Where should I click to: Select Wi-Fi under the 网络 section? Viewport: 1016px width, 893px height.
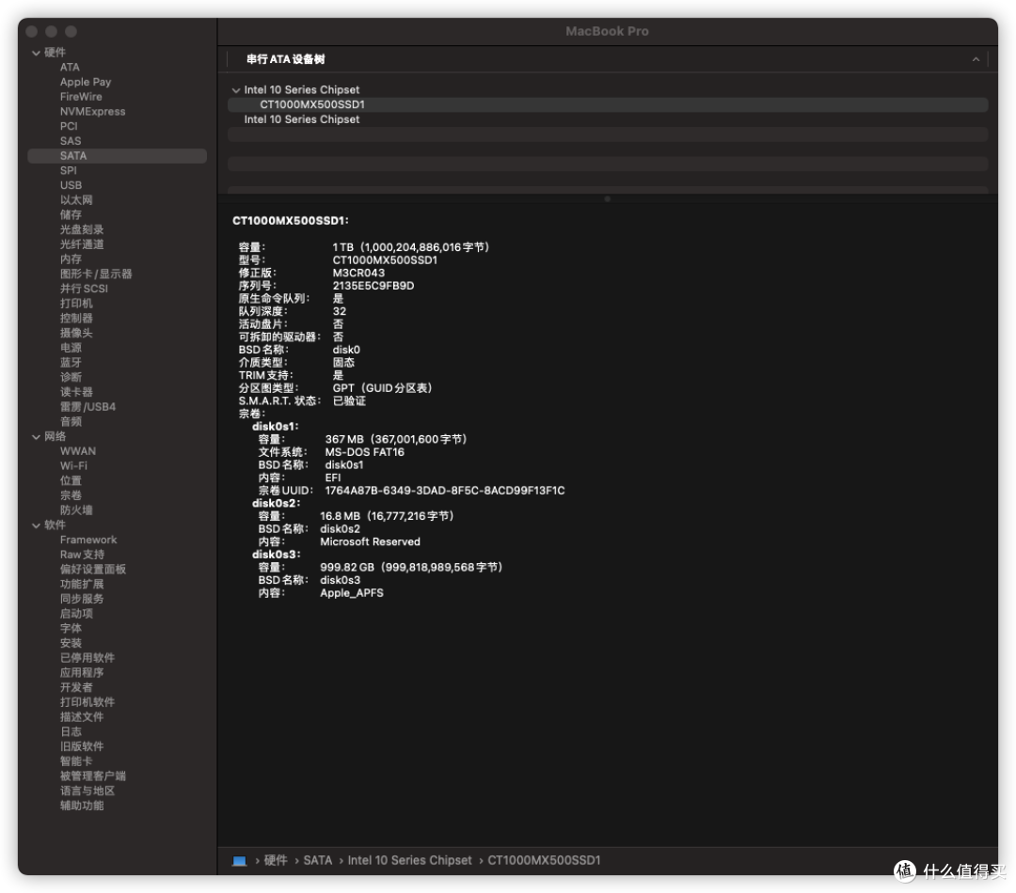pos(76,465)
